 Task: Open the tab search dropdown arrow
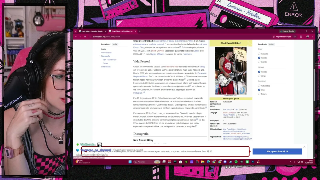75,31
